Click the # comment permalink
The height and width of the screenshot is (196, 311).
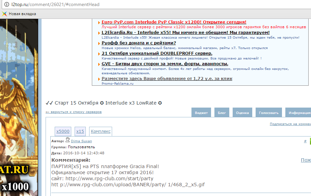305,141
